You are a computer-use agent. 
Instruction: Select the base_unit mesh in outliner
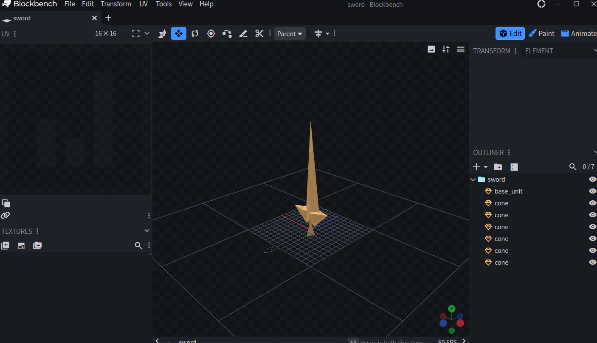pos(508,191)
